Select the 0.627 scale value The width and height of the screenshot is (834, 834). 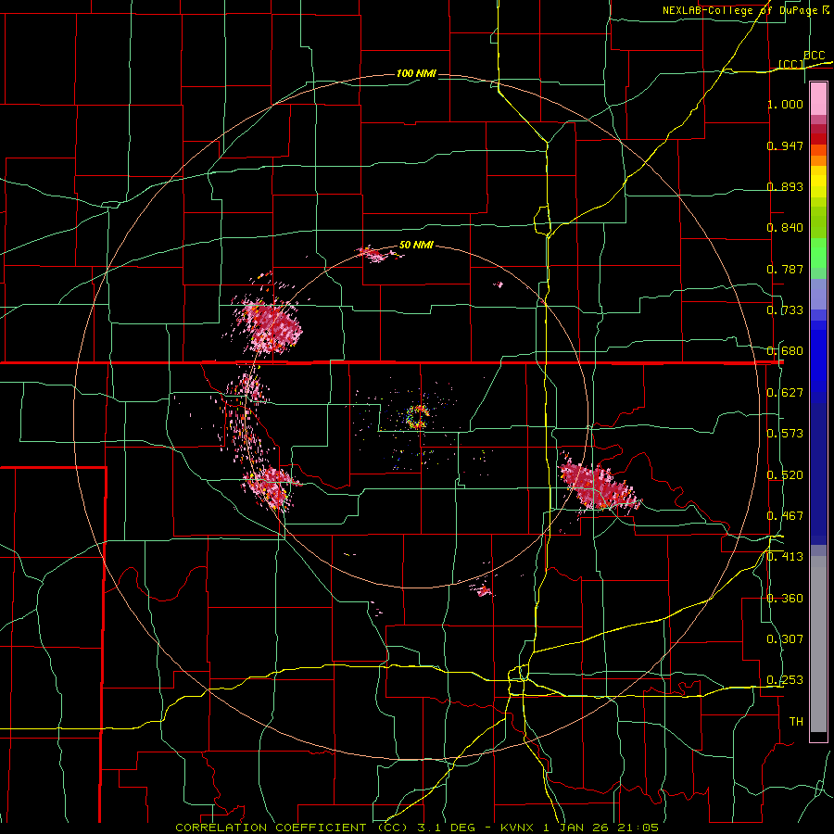click(x=785, y=393)
